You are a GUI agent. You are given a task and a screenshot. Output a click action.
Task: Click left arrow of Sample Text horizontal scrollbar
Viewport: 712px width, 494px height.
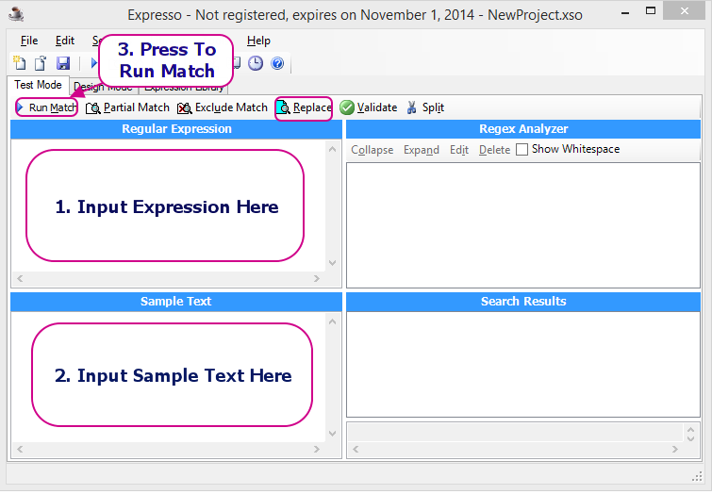coord(20,449)
